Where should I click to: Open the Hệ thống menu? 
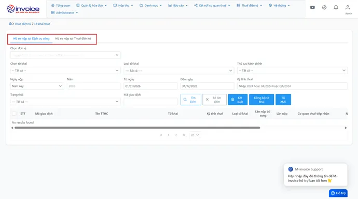coord(279,5)
